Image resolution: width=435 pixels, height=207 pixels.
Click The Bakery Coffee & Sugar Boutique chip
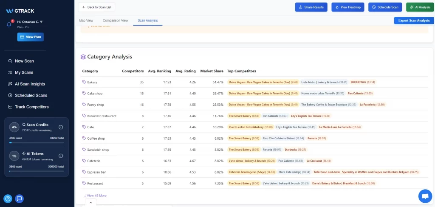(x=328, y=105)
